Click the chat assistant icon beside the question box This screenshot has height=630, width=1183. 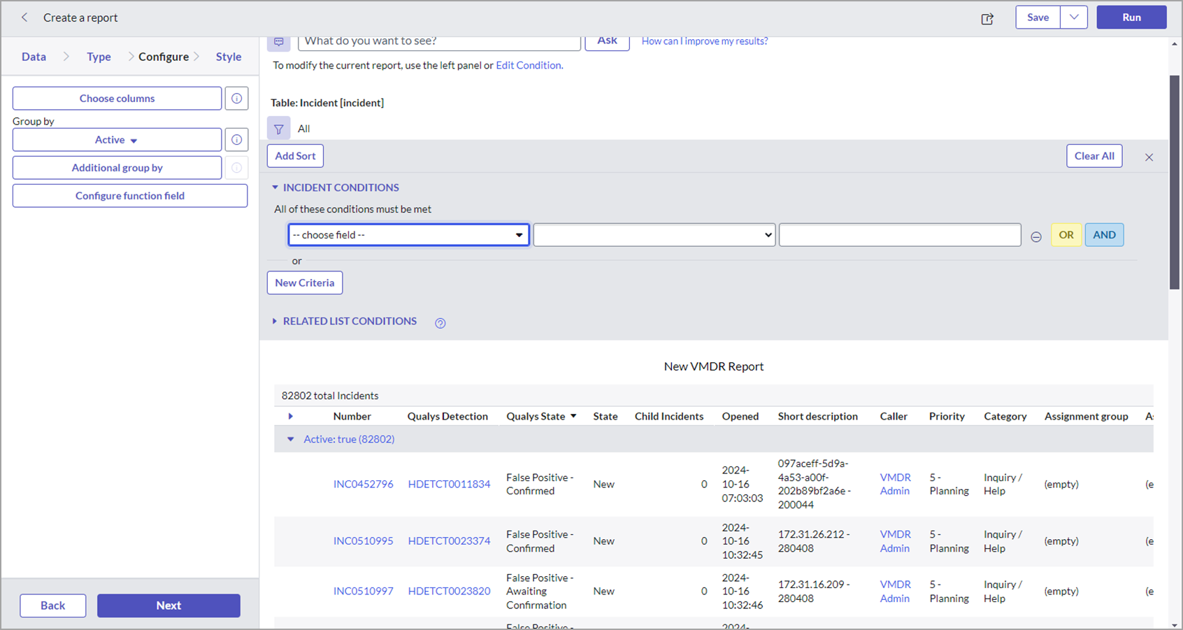[279, 42]
